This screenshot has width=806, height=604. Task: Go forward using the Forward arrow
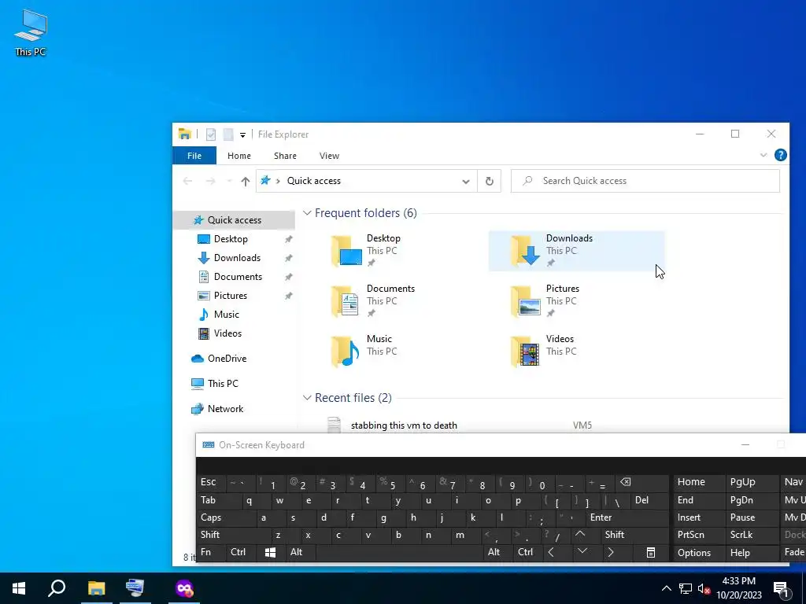210,181
